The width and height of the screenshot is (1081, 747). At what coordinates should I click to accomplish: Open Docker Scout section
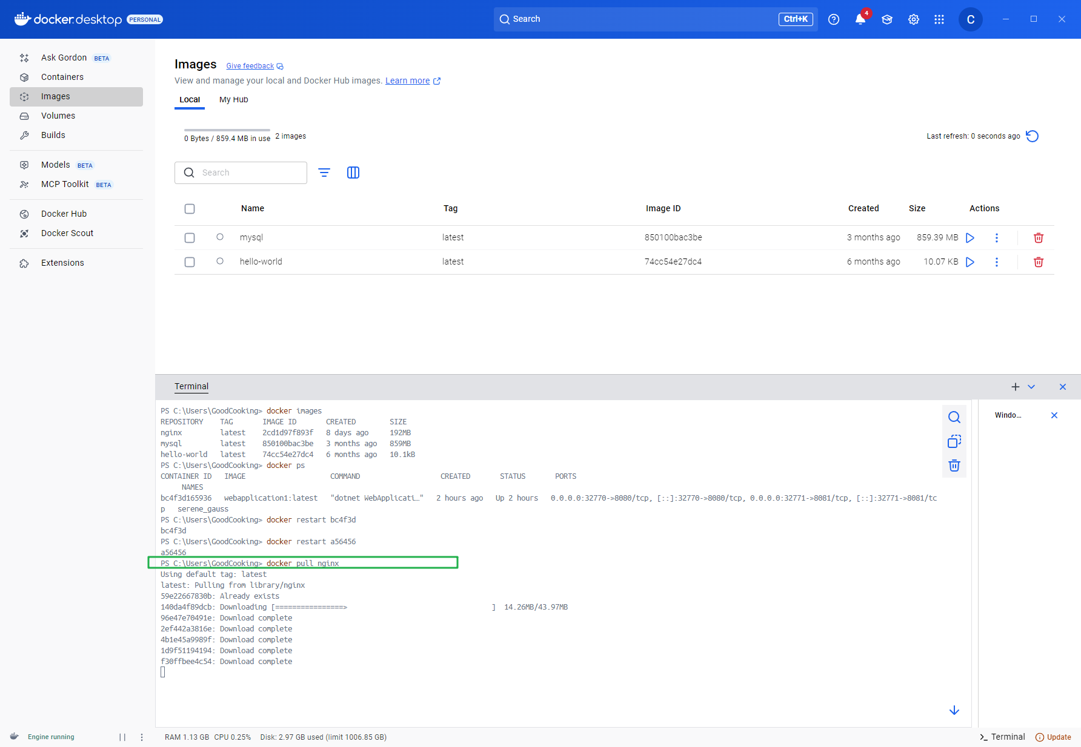[76, 233]
